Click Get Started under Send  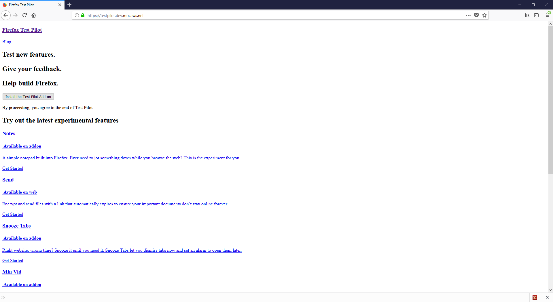point(13,214)
